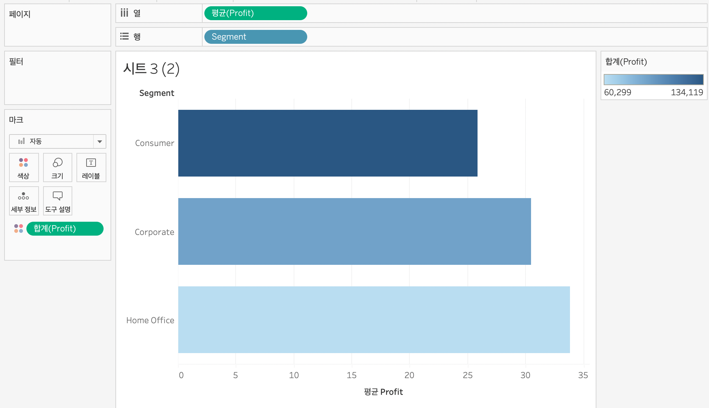Select the Corporate bar
The width and height of the screenshot is (709, 408).
[x=354, y=231]
